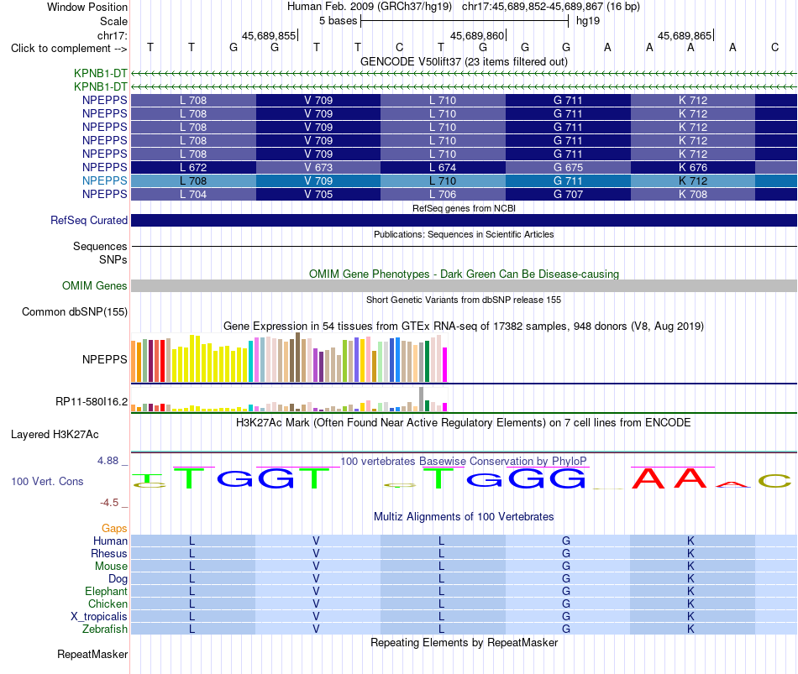798x674 pixels.
Task: Click the OMIM Genes gray bar
Action: [x=464, y=286]
